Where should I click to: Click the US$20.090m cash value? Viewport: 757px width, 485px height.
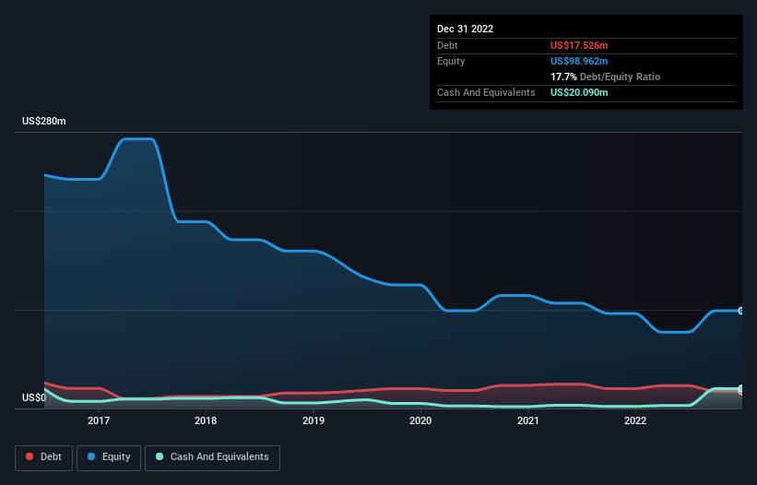[579, 92]
